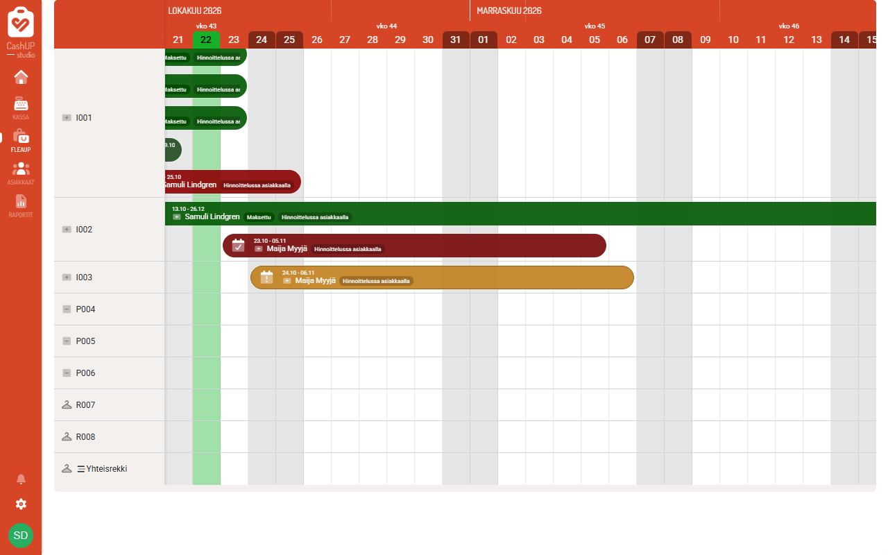Image resolution: width=888 pixels, height=555 pixels.
Task: Open Samuli Lindgren's red booking ending 25.10
Action: click(232, 182)
